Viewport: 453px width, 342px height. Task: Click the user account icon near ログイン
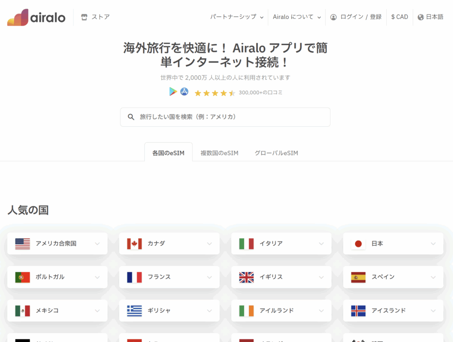click(x=334, y=17)
